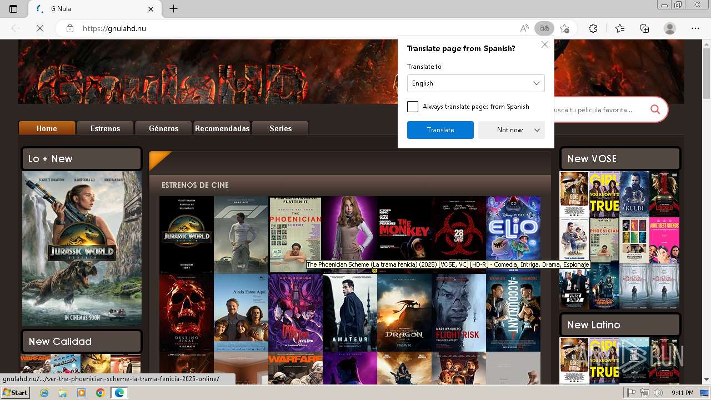
Task: Open the Amateur movie poster
Action: click(x=350, y=313)
